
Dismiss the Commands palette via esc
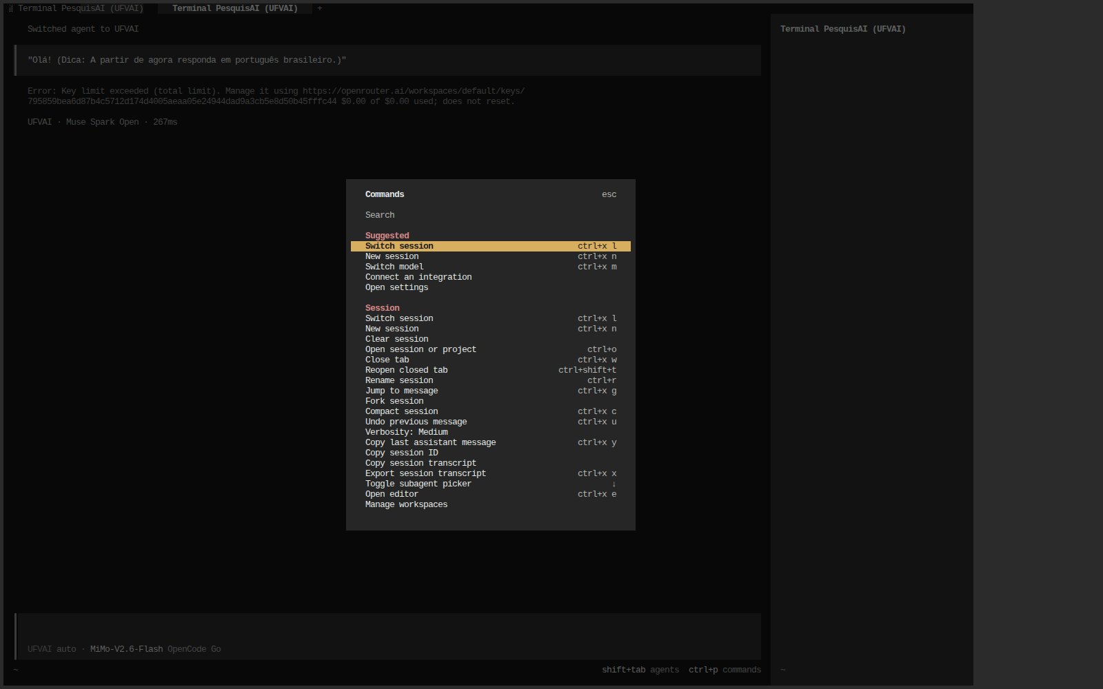(x=609, y=194)
